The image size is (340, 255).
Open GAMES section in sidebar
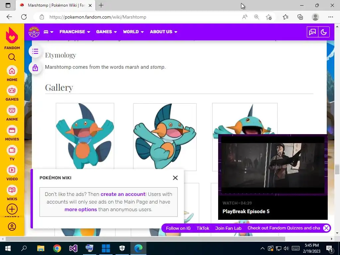[12, 93]
